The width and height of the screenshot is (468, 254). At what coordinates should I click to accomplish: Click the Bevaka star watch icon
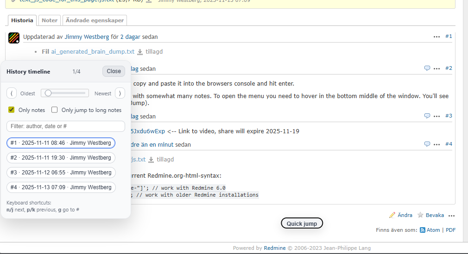click(x=420, y=215)
